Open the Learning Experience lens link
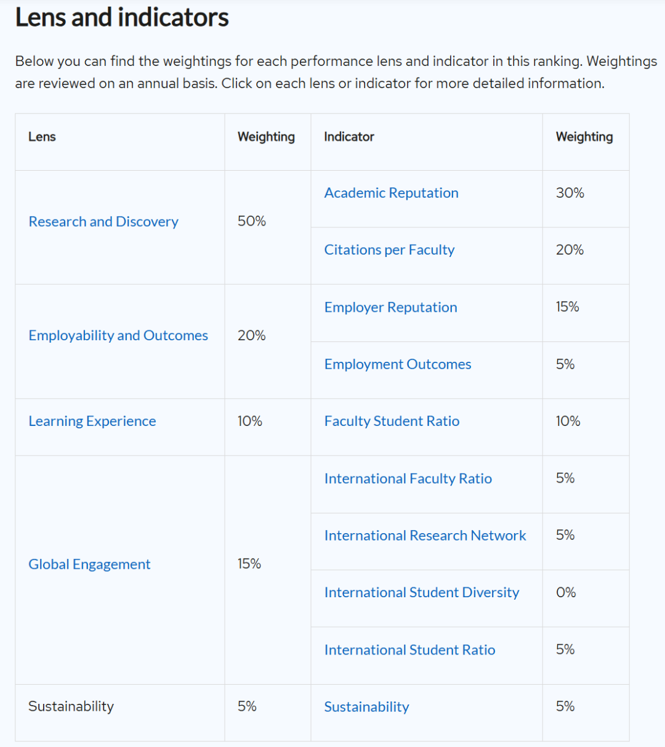The height and width of the screenshot is (747, 665). point(92,422)
